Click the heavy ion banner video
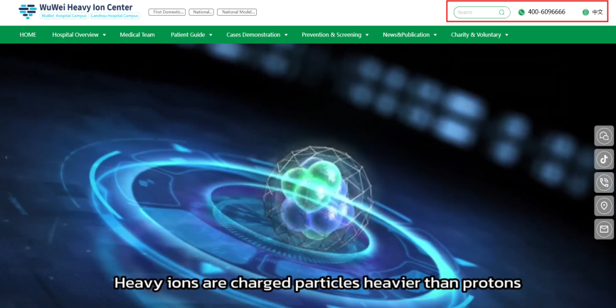This screenshot has width=616, height=308. [x=308, y=176]
